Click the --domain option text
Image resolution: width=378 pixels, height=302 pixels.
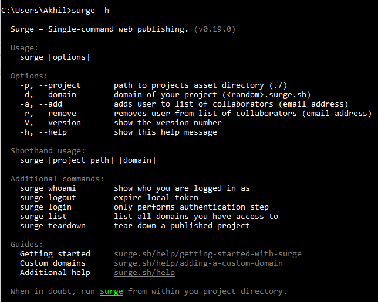[48, 95]
